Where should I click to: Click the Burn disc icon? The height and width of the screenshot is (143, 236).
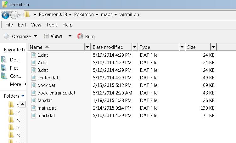click(80, 36)
